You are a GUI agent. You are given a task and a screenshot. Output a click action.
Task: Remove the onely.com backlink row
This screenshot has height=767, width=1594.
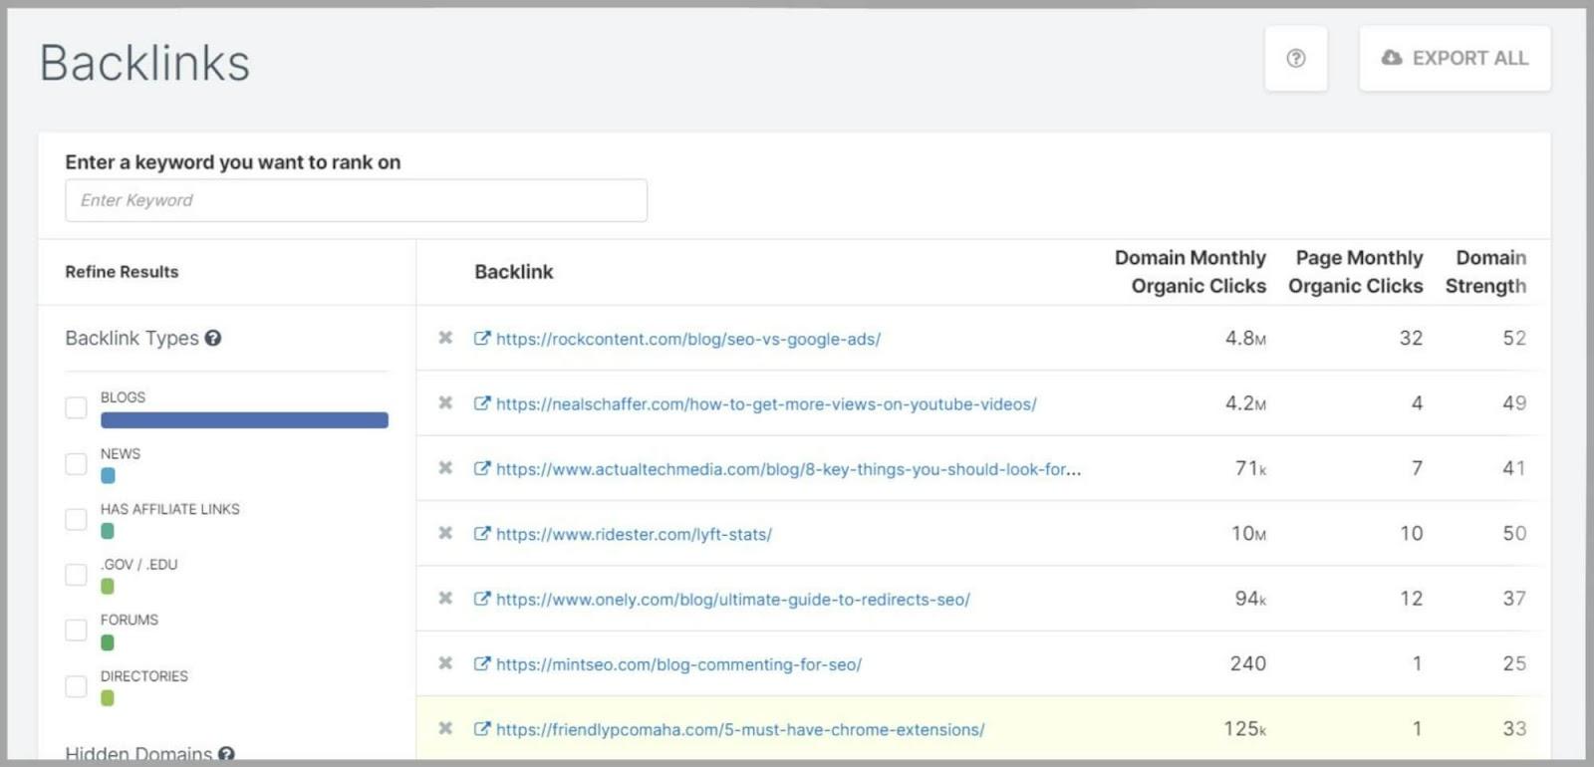click(x=445, y=599)
